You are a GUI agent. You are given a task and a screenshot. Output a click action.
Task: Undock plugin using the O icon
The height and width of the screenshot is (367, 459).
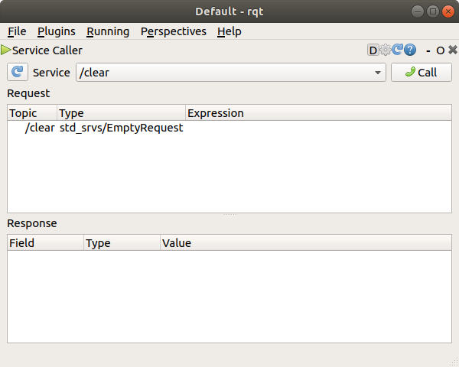click(440, 50)
